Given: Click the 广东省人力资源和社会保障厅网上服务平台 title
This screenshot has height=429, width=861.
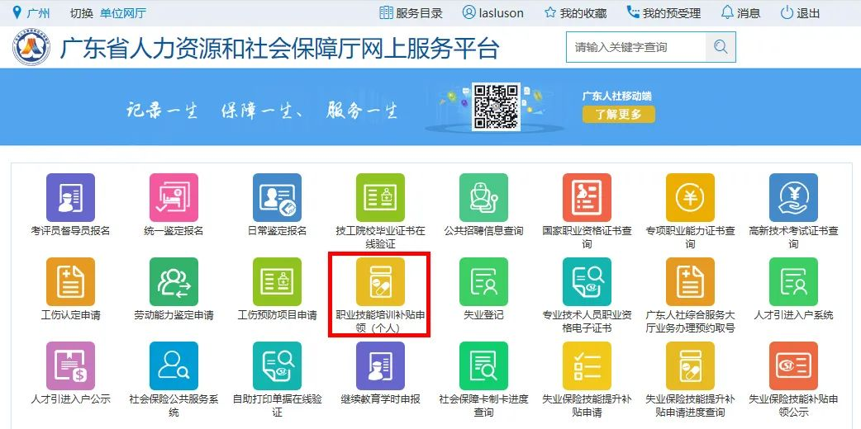Looking at the screenshot, I should click(x=279, y=49).
